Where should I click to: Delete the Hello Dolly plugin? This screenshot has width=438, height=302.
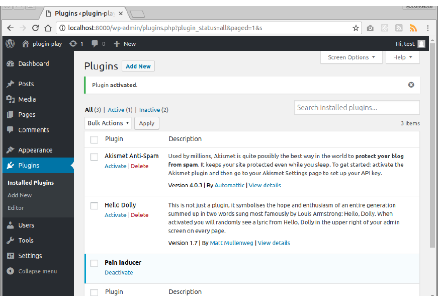[x=139, y=215]
